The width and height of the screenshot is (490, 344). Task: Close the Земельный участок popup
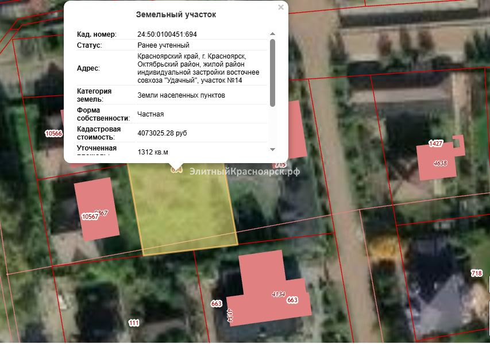[x=280, y=7]
